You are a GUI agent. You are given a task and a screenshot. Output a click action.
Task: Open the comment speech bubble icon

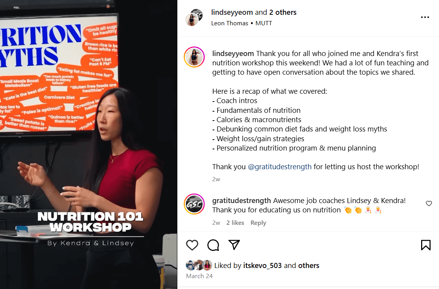(213, 245)
